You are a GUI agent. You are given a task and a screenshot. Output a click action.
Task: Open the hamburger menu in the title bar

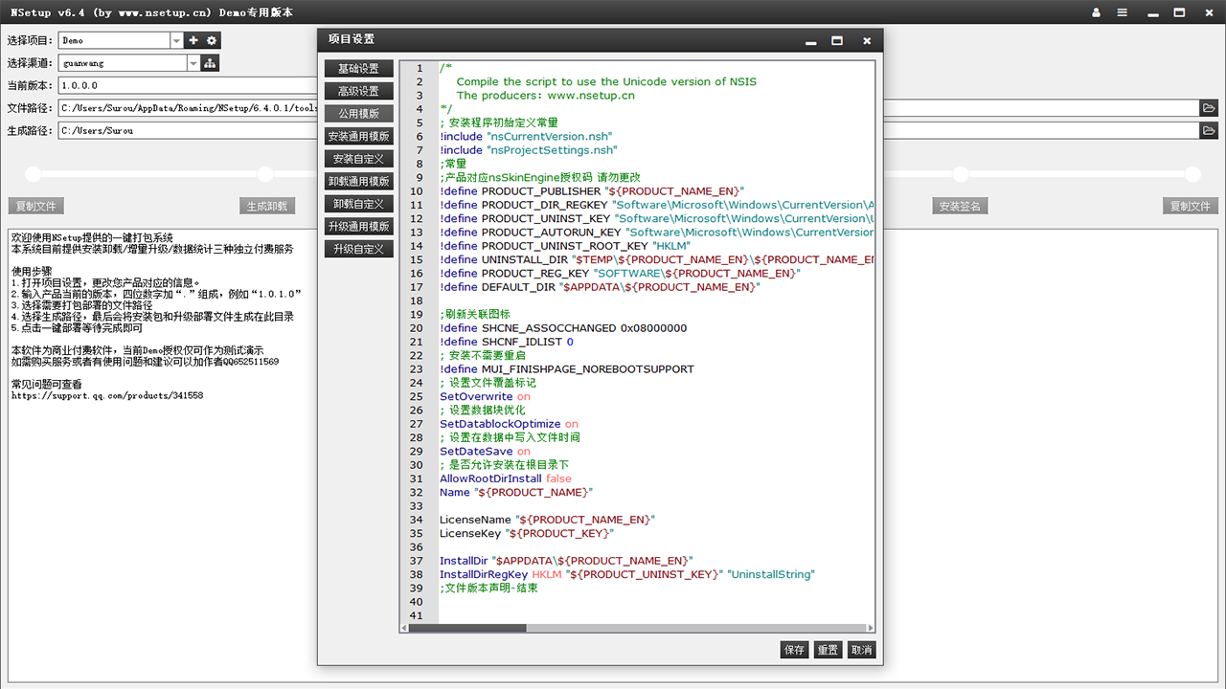(x=1122, y=12)
